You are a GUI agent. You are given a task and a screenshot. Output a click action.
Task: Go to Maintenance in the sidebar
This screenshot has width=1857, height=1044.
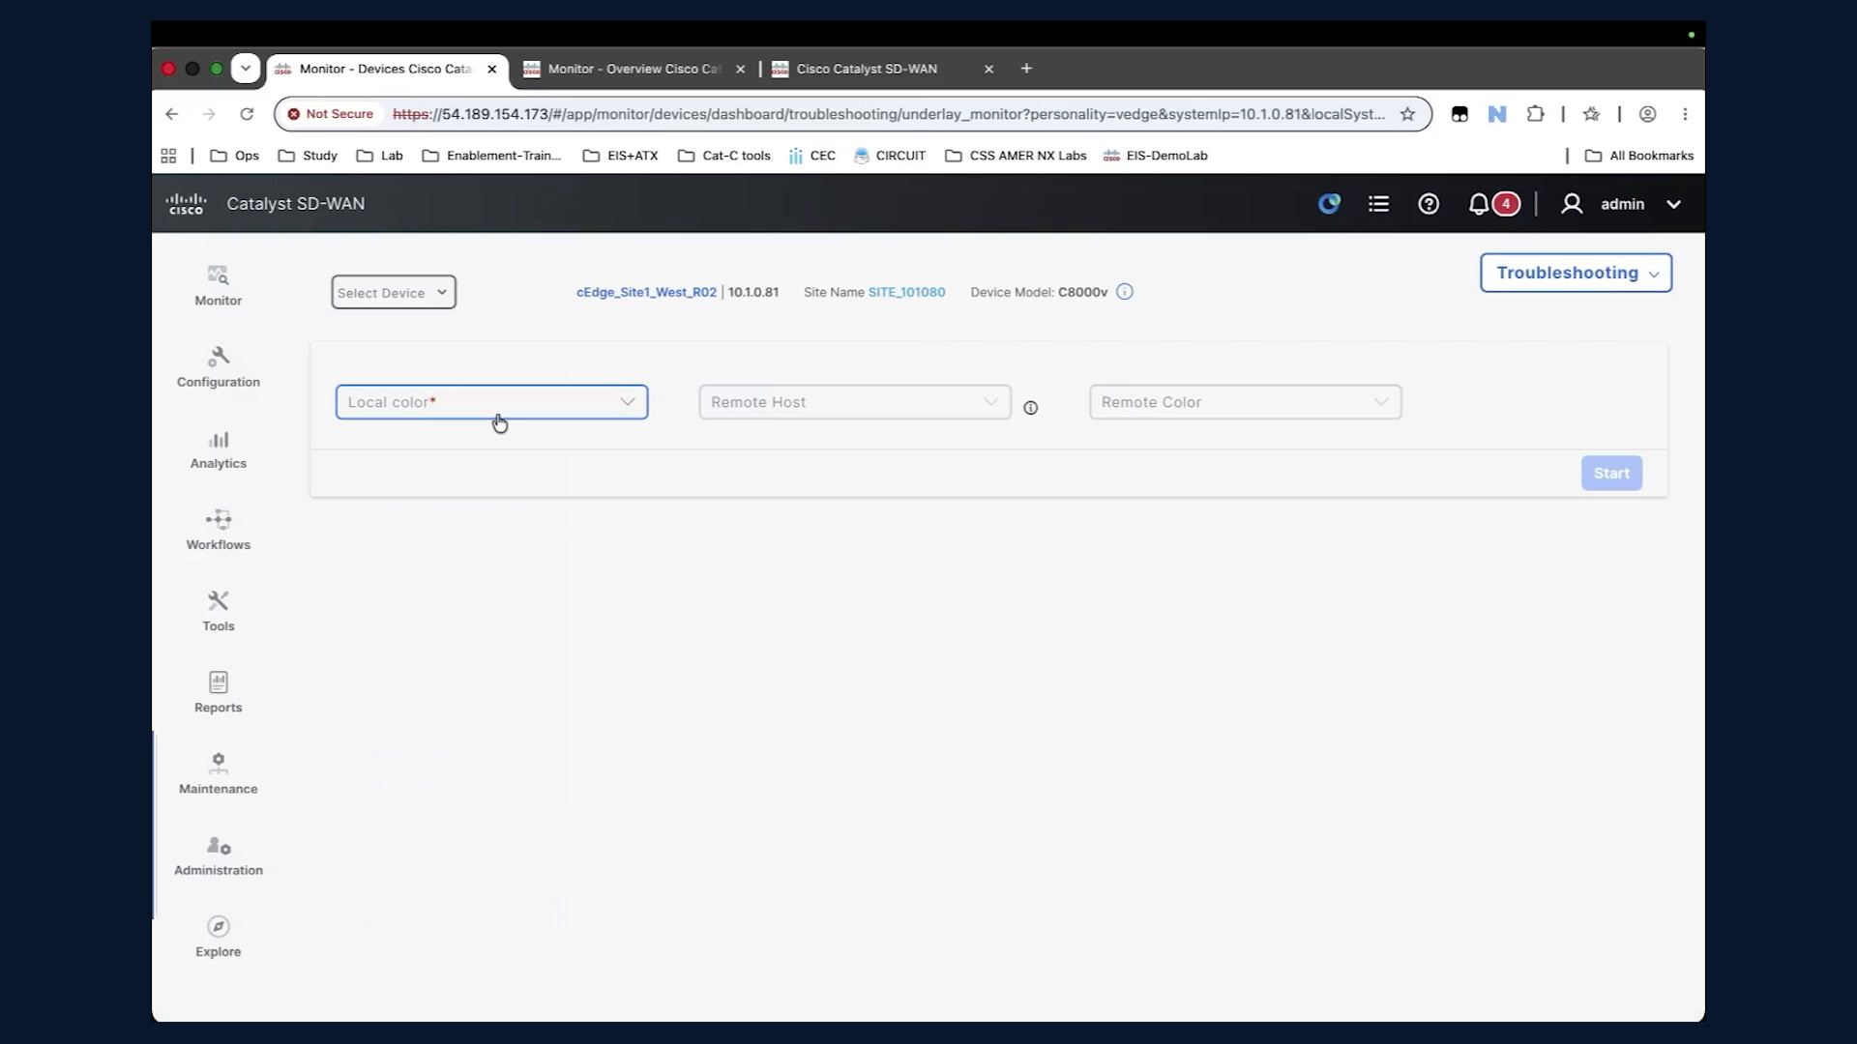click(x=218, y=774)
